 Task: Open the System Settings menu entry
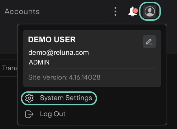pos(59,98)
